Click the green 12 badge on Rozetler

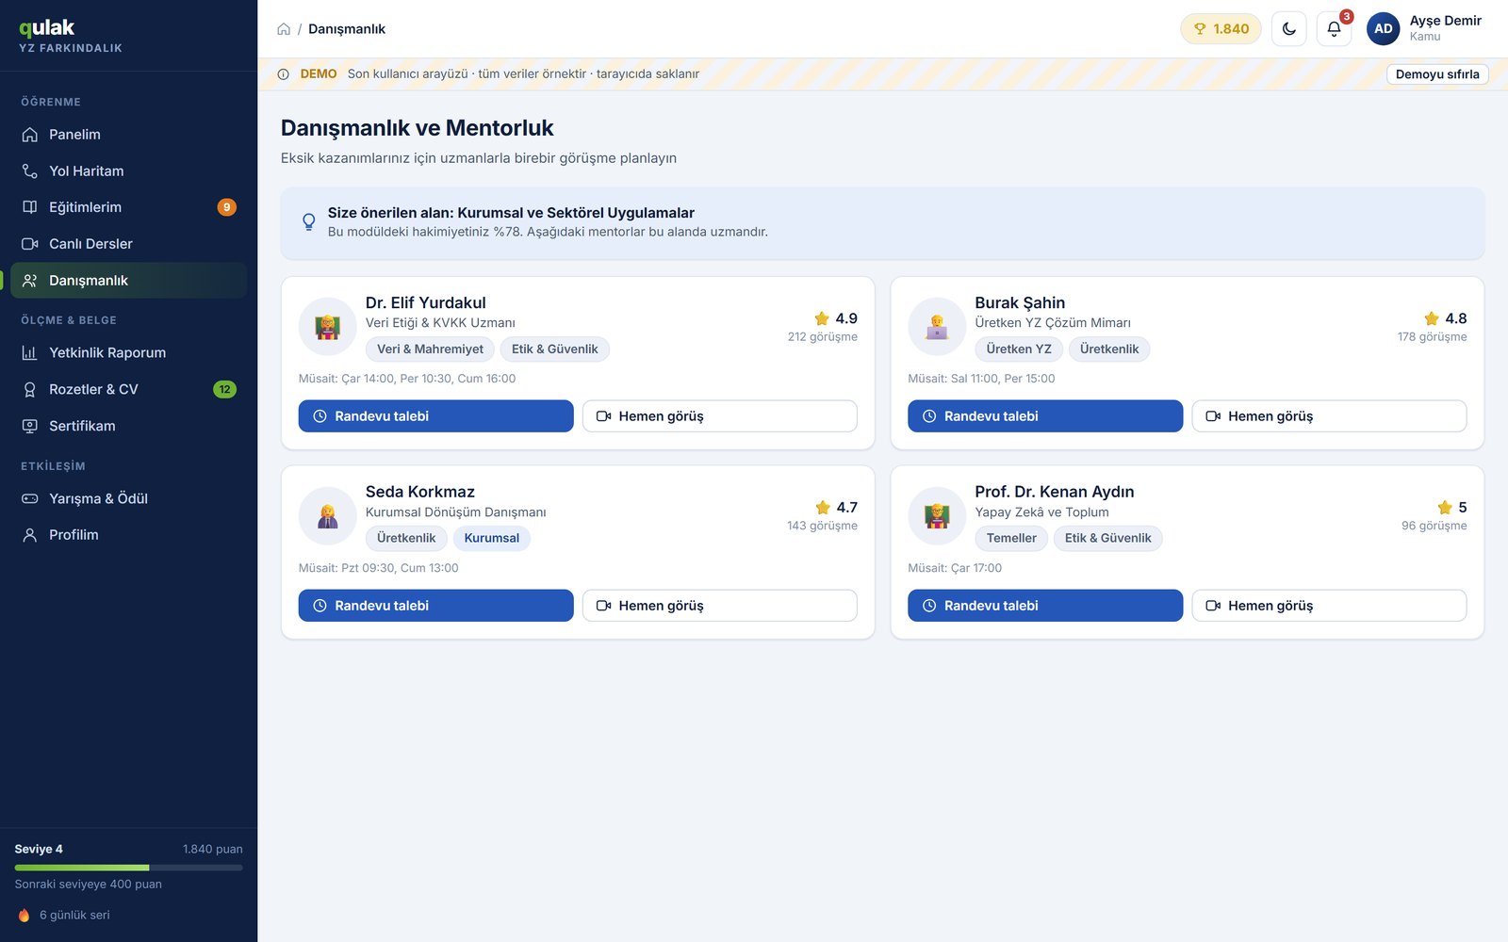click(x=224, y=389)
